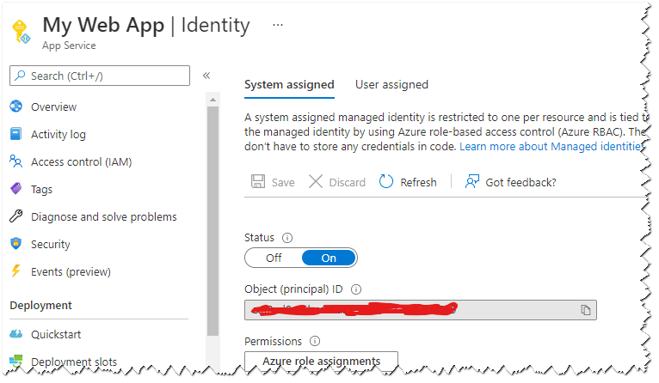Image resolution: width=659 pixels, height=383 pixels.
Task: Click the App Service subtitle text
Action: (x=69, y=46)
